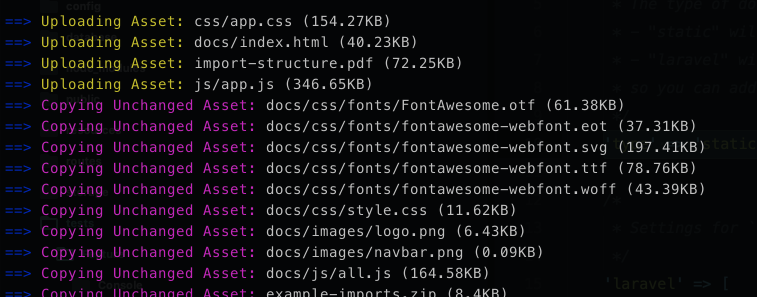This screenshot has width=757, height=297.
Task: Click the "* Settings for" comment in editor
Action: point(683,228)
